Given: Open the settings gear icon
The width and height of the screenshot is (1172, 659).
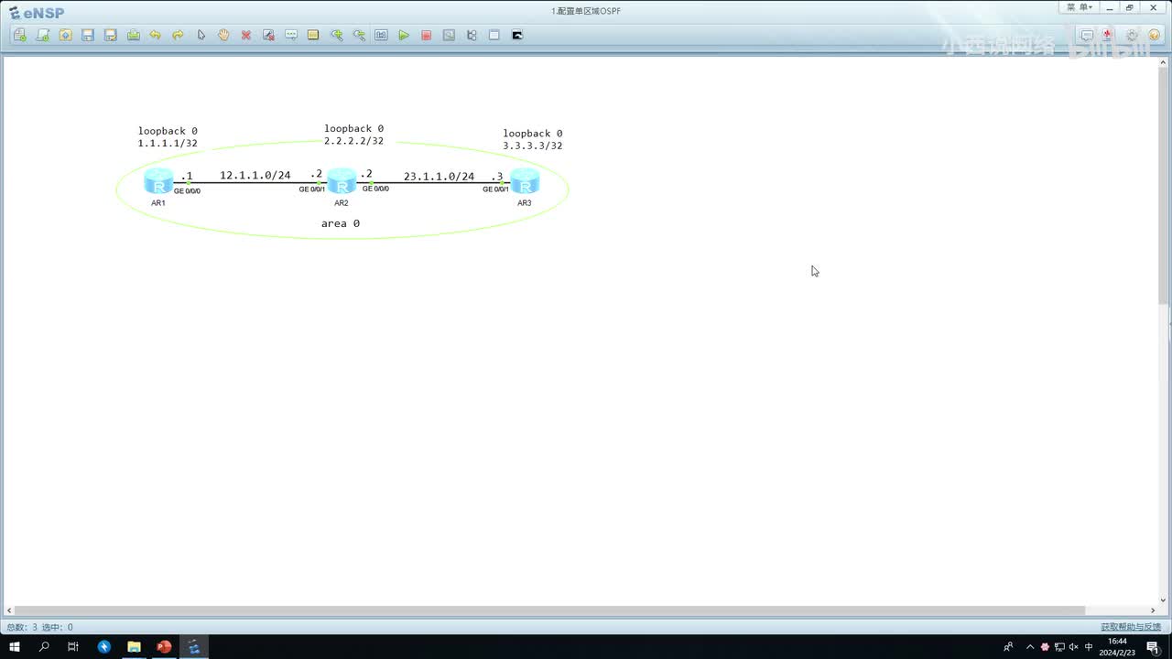Looking at the screenshot, I should coord(1132,35).
